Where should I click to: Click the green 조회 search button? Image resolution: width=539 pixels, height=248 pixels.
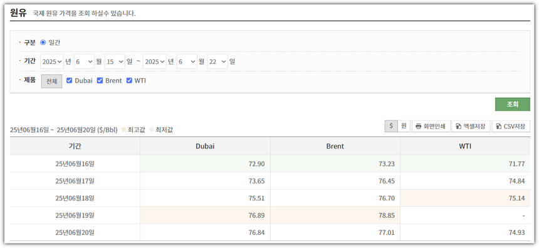(x=513, y=105)
